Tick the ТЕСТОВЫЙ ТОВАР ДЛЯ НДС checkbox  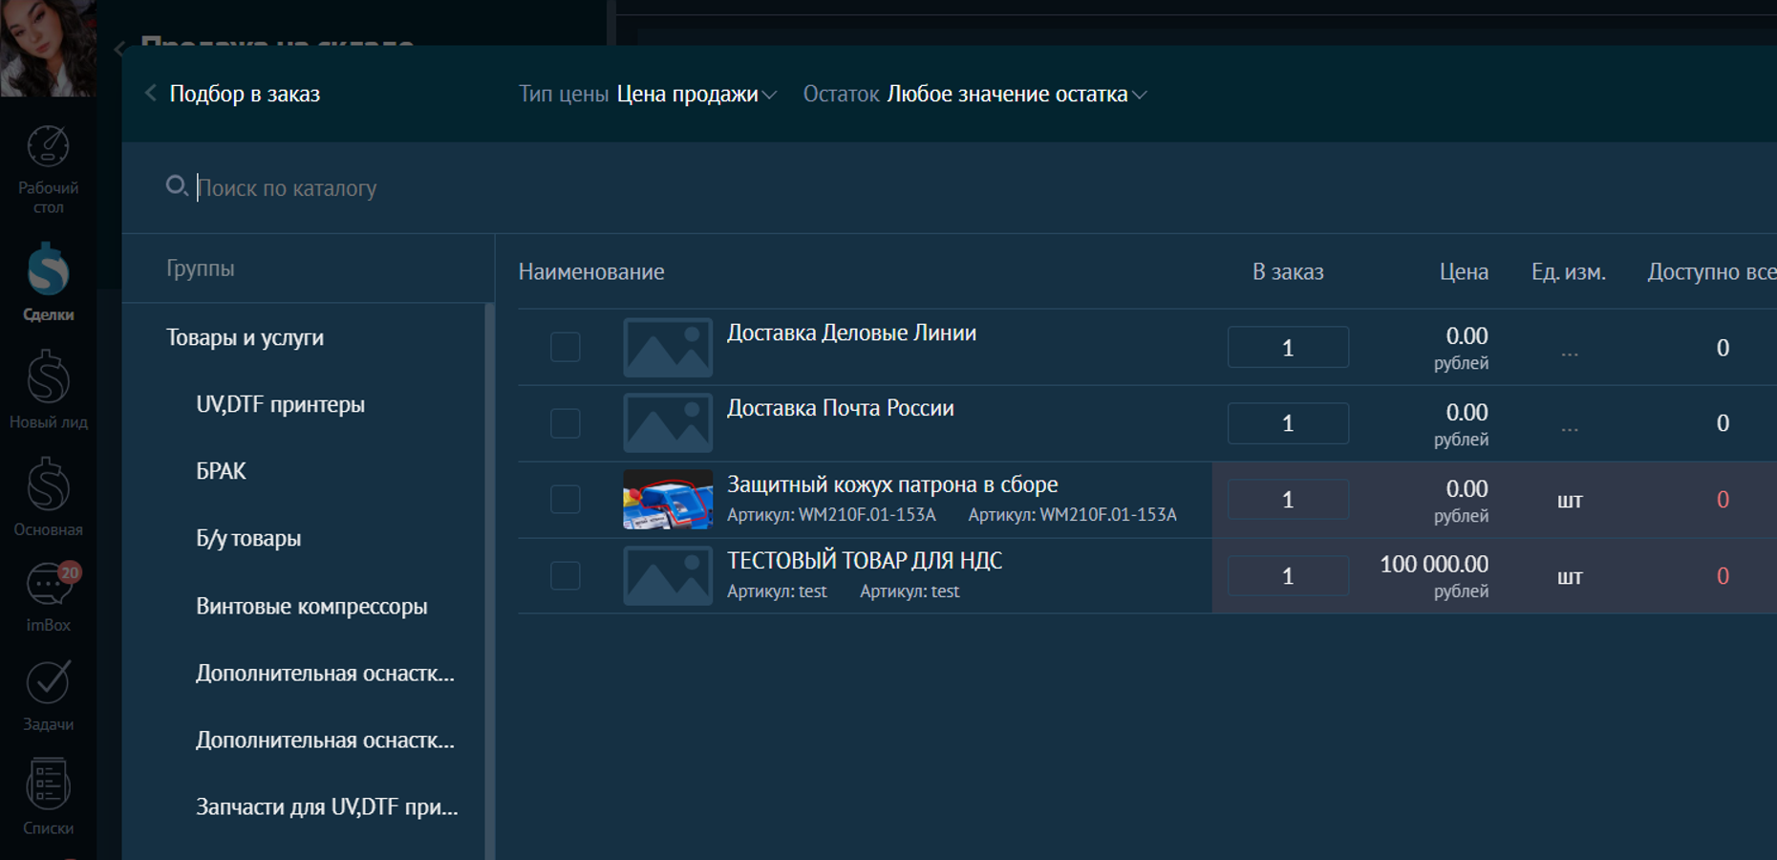565,575
